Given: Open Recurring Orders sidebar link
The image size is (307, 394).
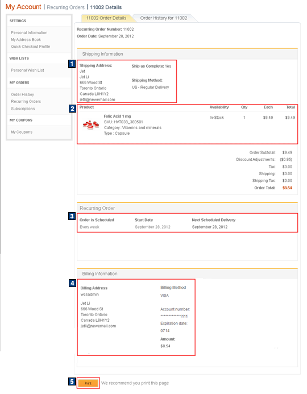Looking at the screenshot, I should pyautogui.click(x=26, y=102).
